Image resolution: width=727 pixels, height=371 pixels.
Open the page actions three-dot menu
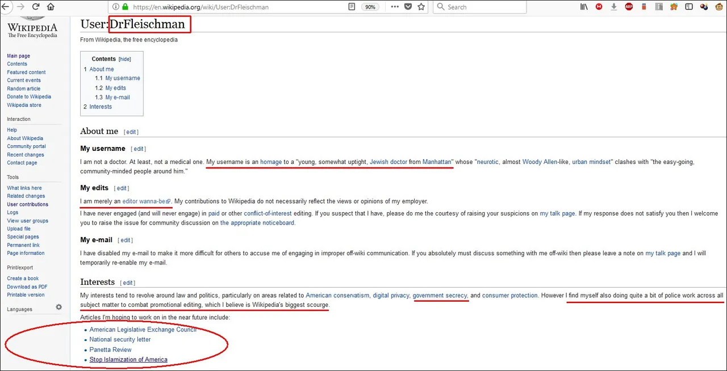[394, 7]
